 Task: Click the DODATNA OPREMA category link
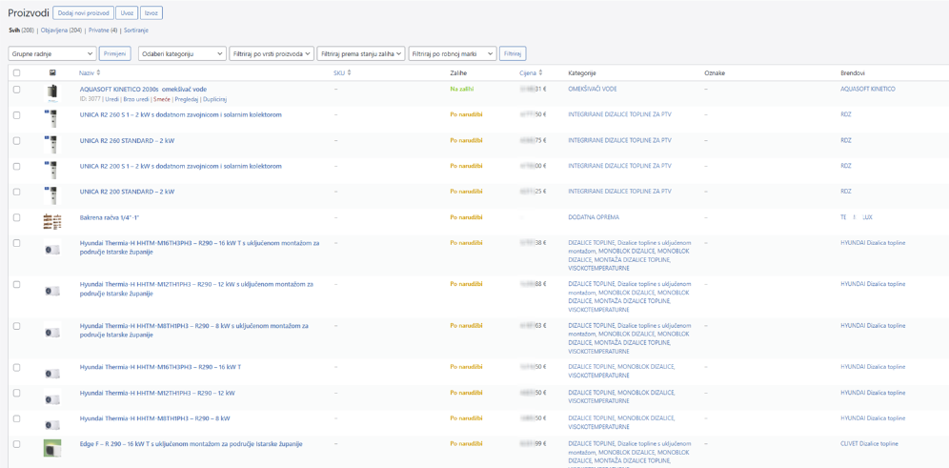[x=594, y=216]
